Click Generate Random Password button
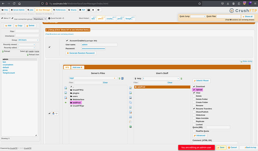The image size is (258, 151). (x=81, y=53)
